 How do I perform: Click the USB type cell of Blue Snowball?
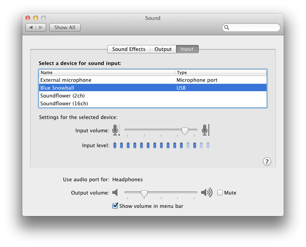pyautogui.click(x=181, y=88)
